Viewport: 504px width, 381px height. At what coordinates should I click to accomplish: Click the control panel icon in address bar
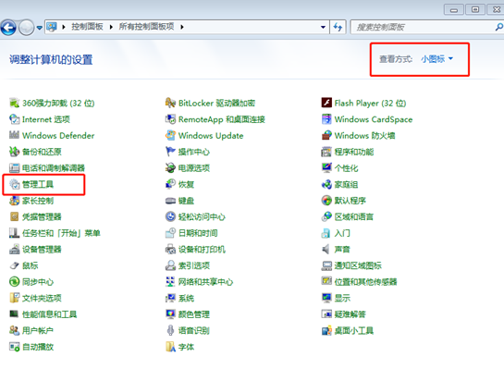[x=52, y=27]
